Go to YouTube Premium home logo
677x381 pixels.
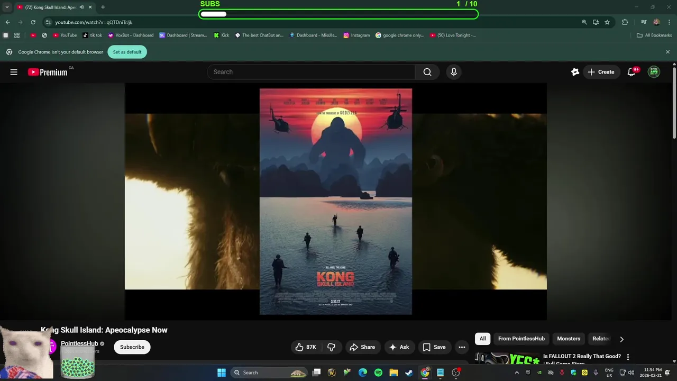(48, 72)
